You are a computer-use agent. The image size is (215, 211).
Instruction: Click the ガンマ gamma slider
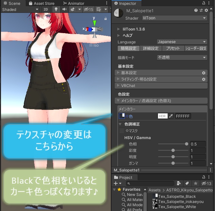tap(173, 163)
